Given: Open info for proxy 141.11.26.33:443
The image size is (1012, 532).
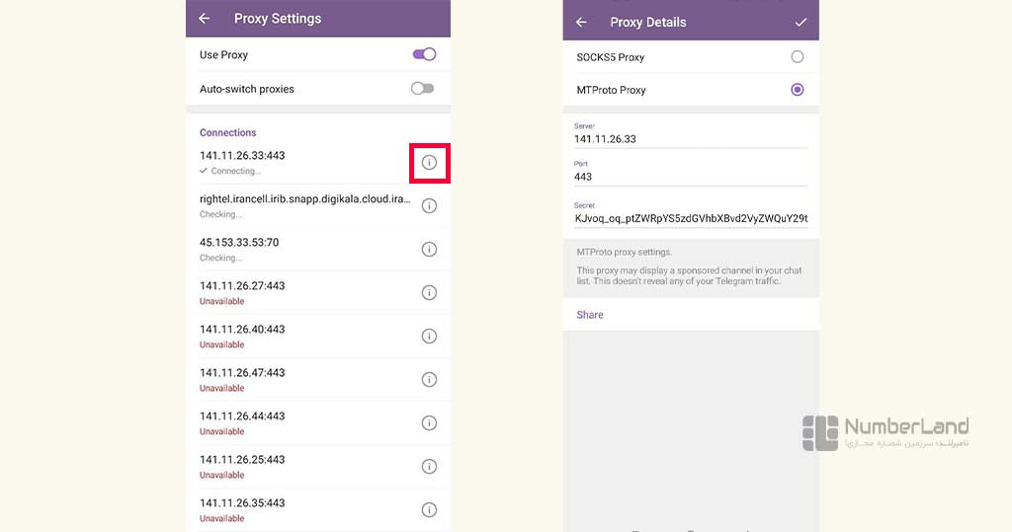Looking at the screenshot, I should tap(429, 163).
